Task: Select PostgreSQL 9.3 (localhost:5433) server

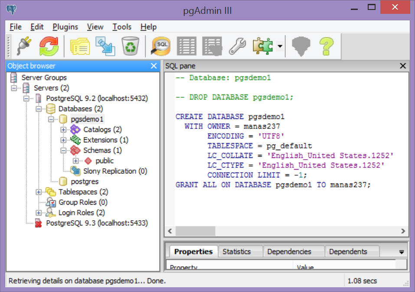Action: click(97, 223)
